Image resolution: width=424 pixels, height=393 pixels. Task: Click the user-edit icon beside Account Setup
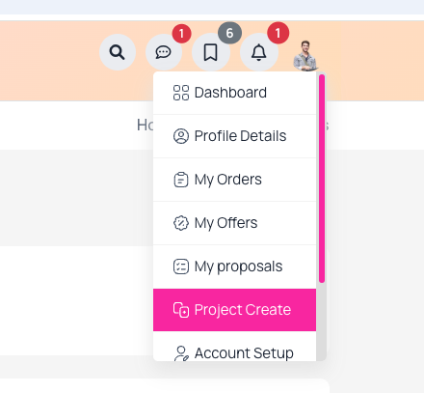(x=181, y=353)
